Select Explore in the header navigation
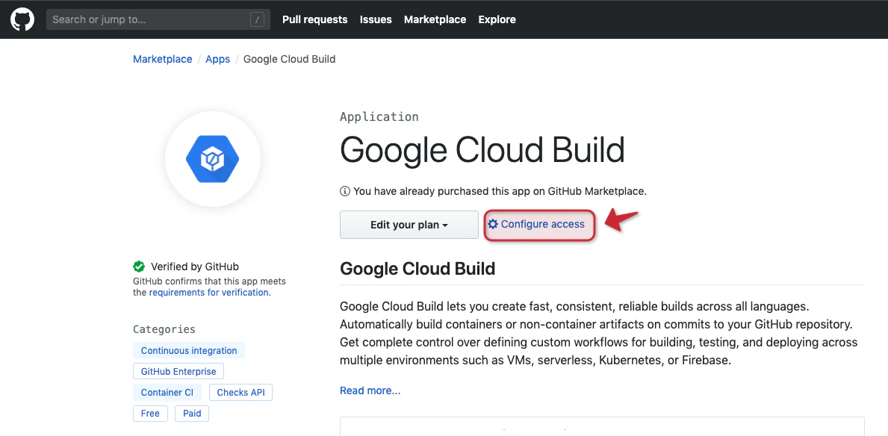 (x=497, y=19)
